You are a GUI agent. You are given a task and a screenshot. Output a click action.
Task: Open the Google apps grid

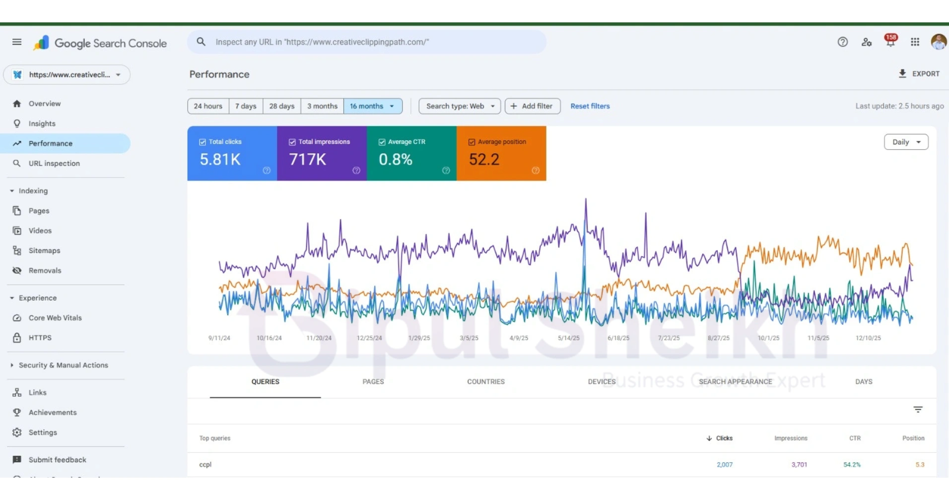(x=915, y=42)
